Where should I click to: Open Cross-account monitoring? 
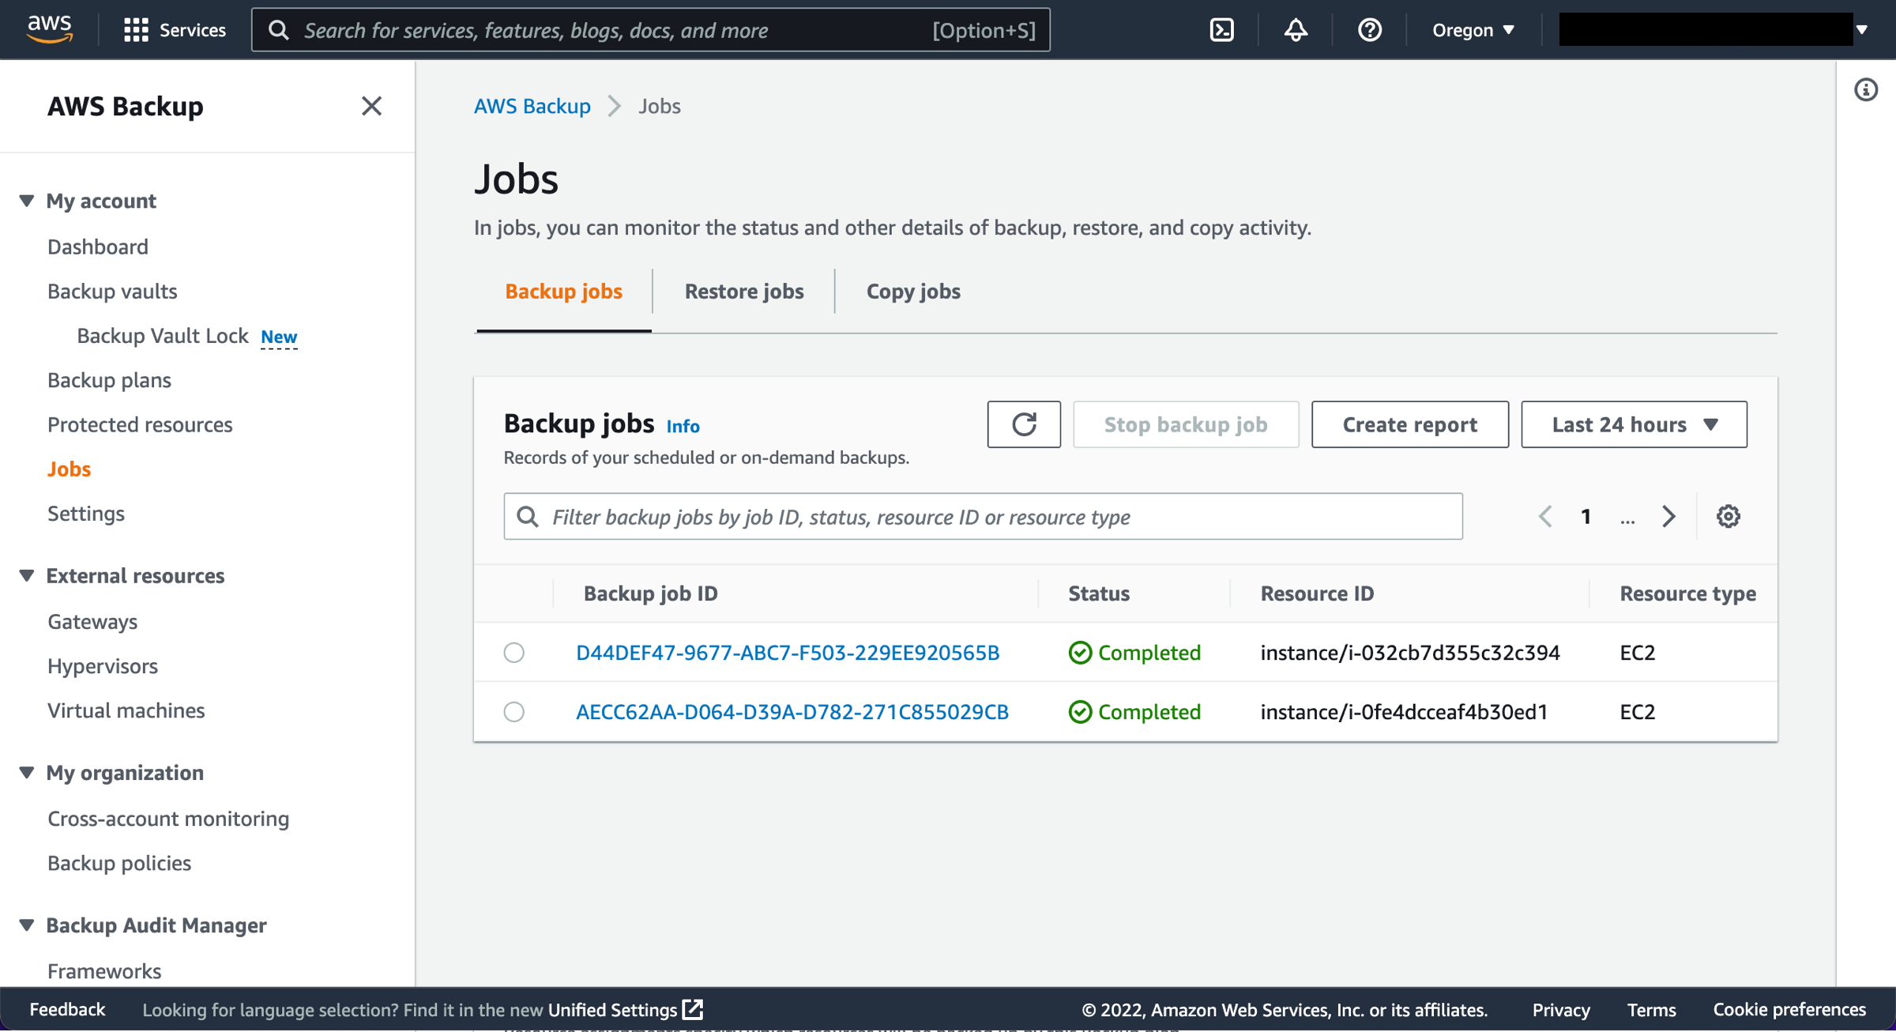168,819
